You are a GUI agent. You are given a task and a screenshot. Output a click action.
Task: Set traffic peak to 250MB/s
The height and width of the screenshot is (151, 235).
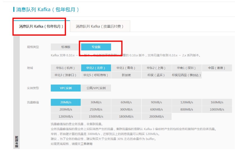96,109
